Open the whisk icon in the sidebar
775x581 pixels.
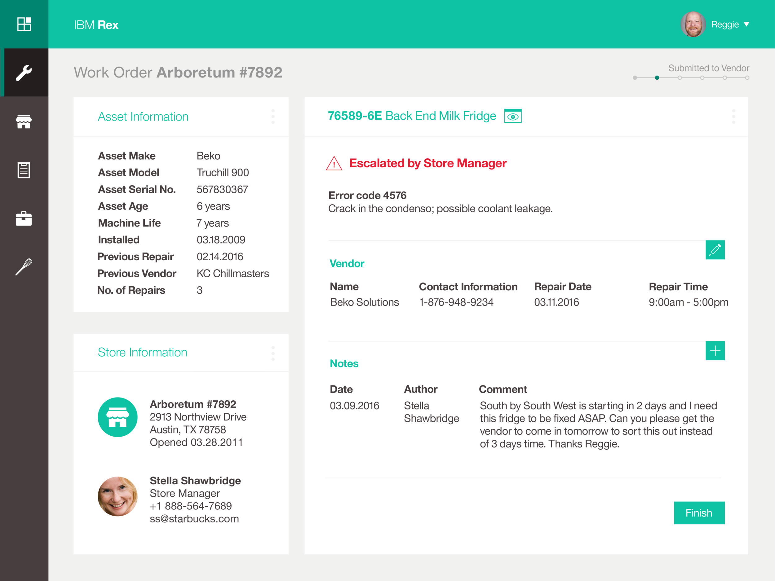pyautogui.click(x=24, y=267)
